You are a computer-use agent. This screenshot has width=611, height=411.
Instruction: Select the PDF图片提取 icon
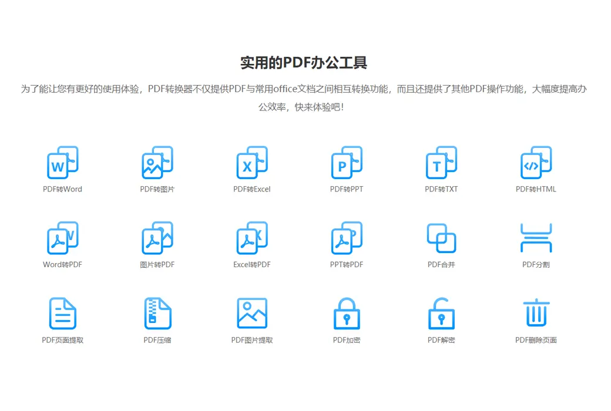pyautogui.click(x=252, y=313)
